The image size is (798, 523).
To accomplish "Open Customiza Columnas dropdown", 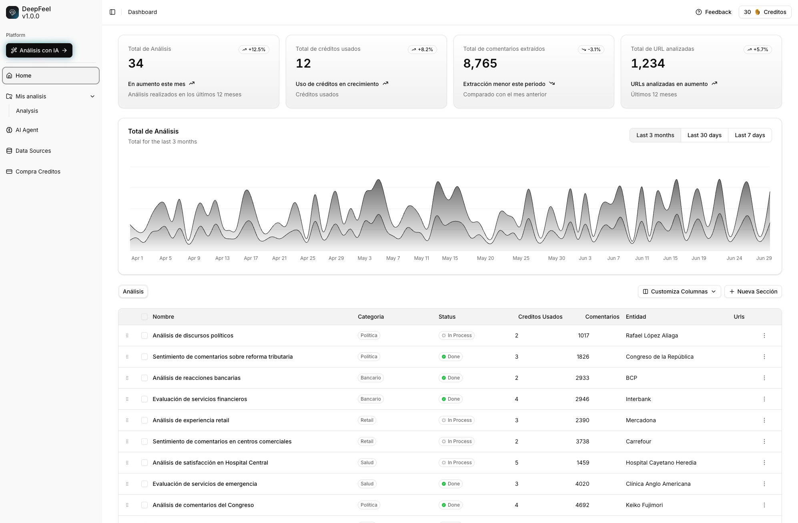I will tap(679, 291).
